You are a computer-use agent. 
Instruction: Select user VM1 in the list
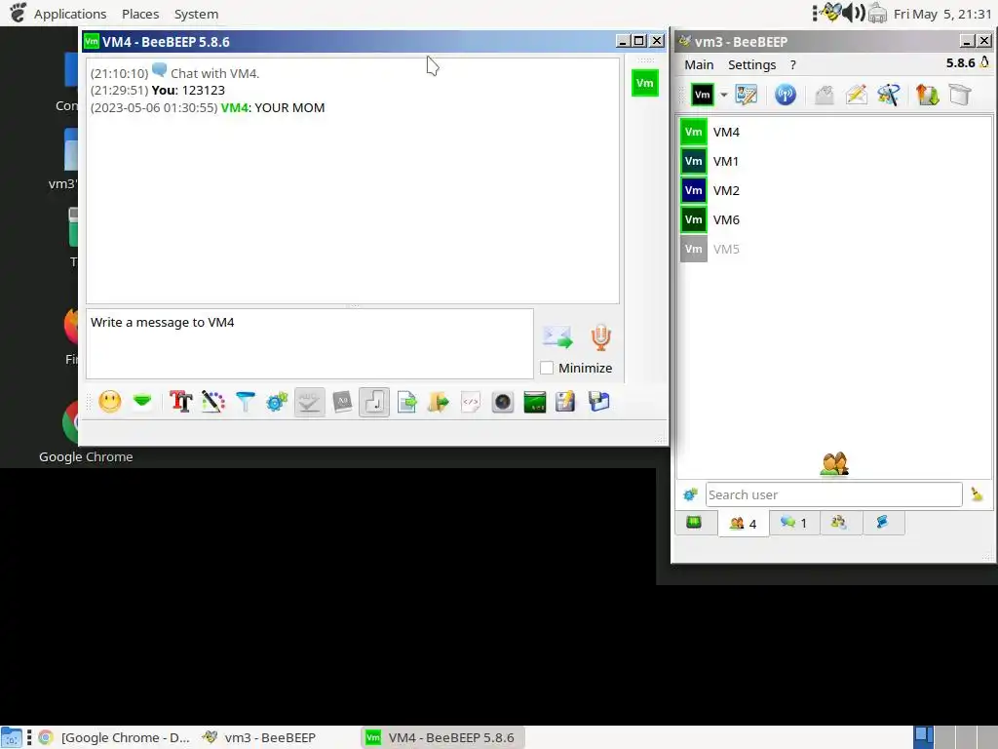click(x=835, y=161)
